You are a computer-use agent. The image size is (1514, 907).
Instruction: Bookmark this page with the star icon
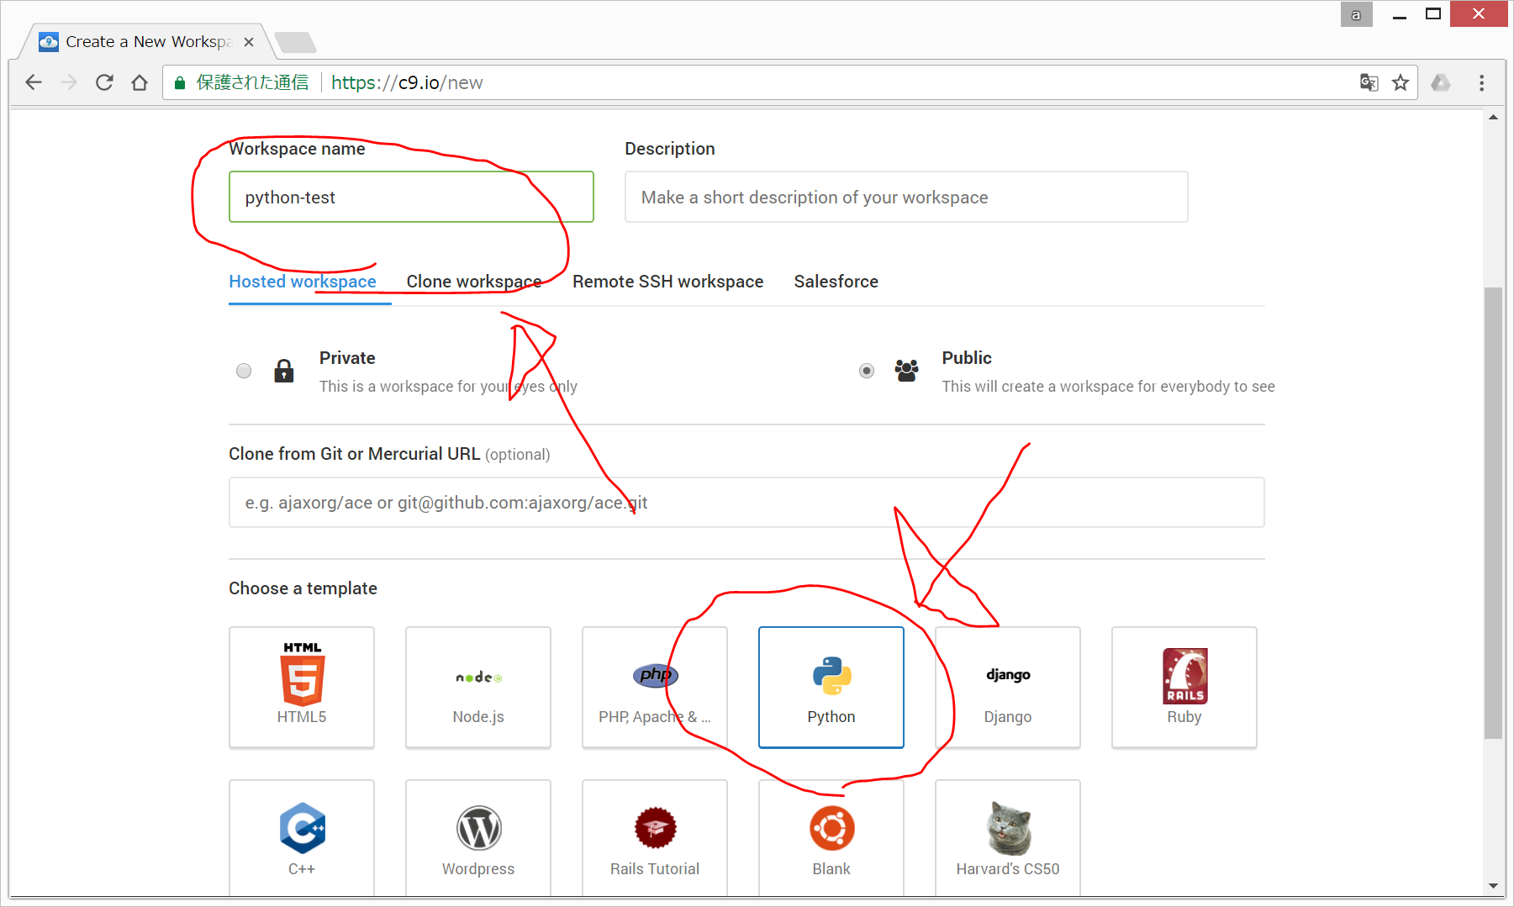(x=1401, y=82)
